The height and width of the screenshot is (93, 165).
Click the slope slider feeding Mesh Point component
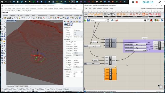[x=92, y=64]
